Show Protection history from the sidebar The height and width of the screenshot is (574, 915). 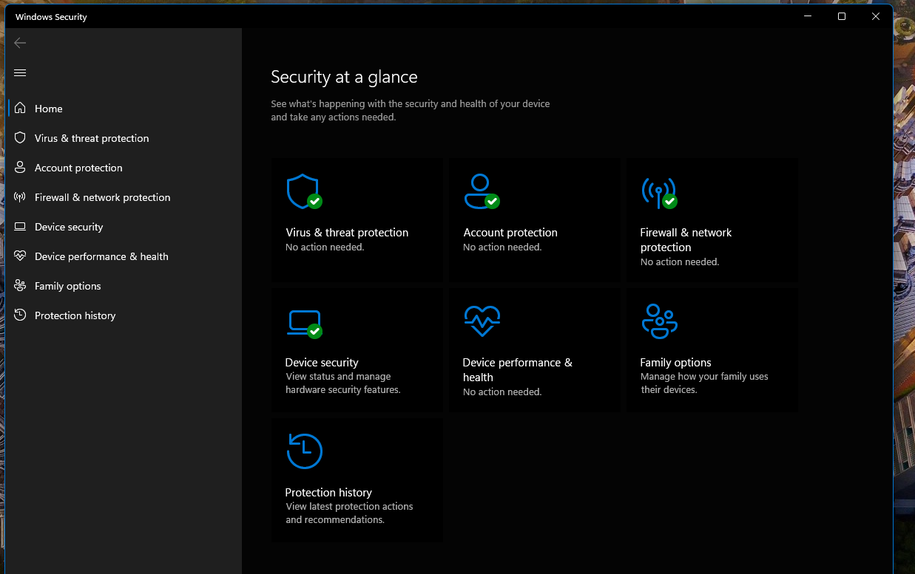pyautogui.click(x=124, y=315)
